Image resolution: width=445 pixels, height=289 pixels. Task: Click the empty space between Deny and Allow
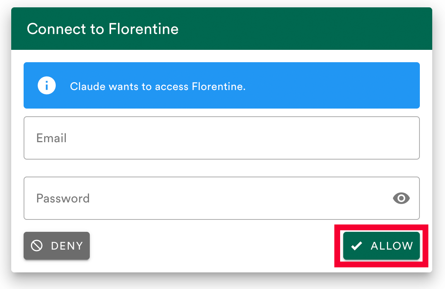coord(213,246)
